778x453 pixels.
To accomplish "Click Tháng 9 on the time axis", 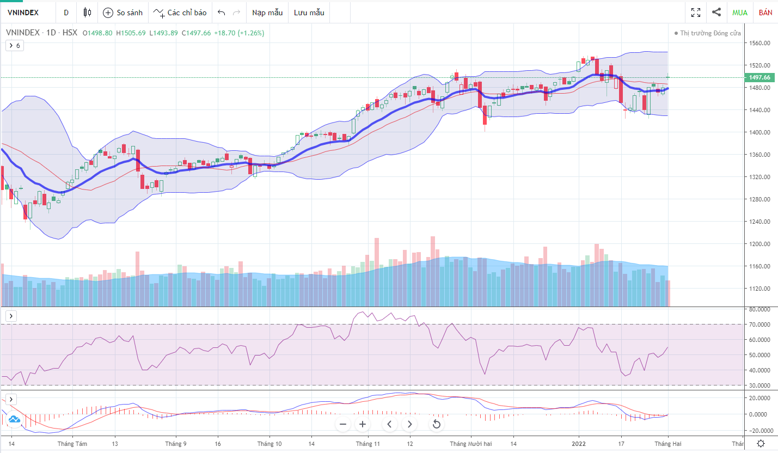I will click(176, 444).
